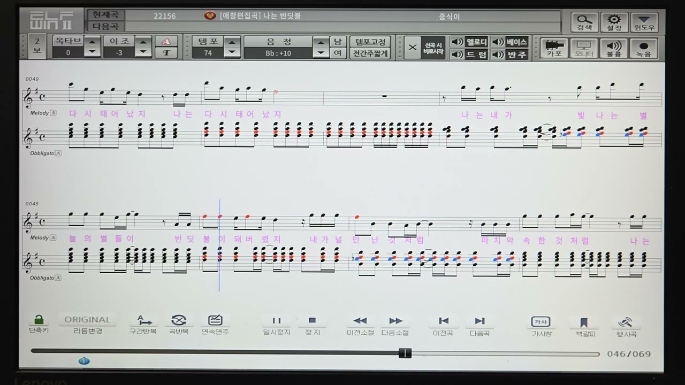Click the 카포 capo icon
Screen dimensions: 685x385
[554, 48]
